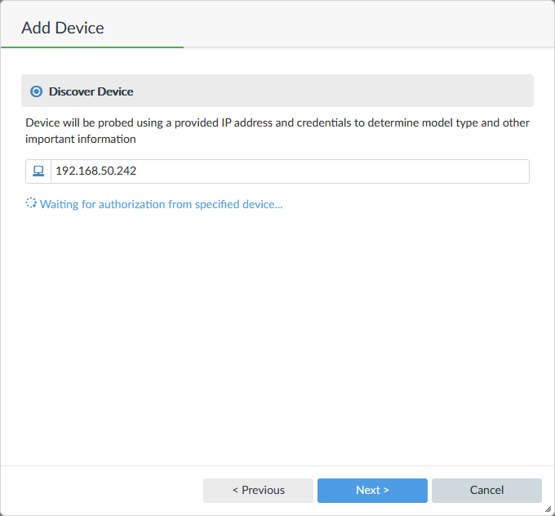Click the loading spinner icon
555x516 pixels.
pos(31,203)
